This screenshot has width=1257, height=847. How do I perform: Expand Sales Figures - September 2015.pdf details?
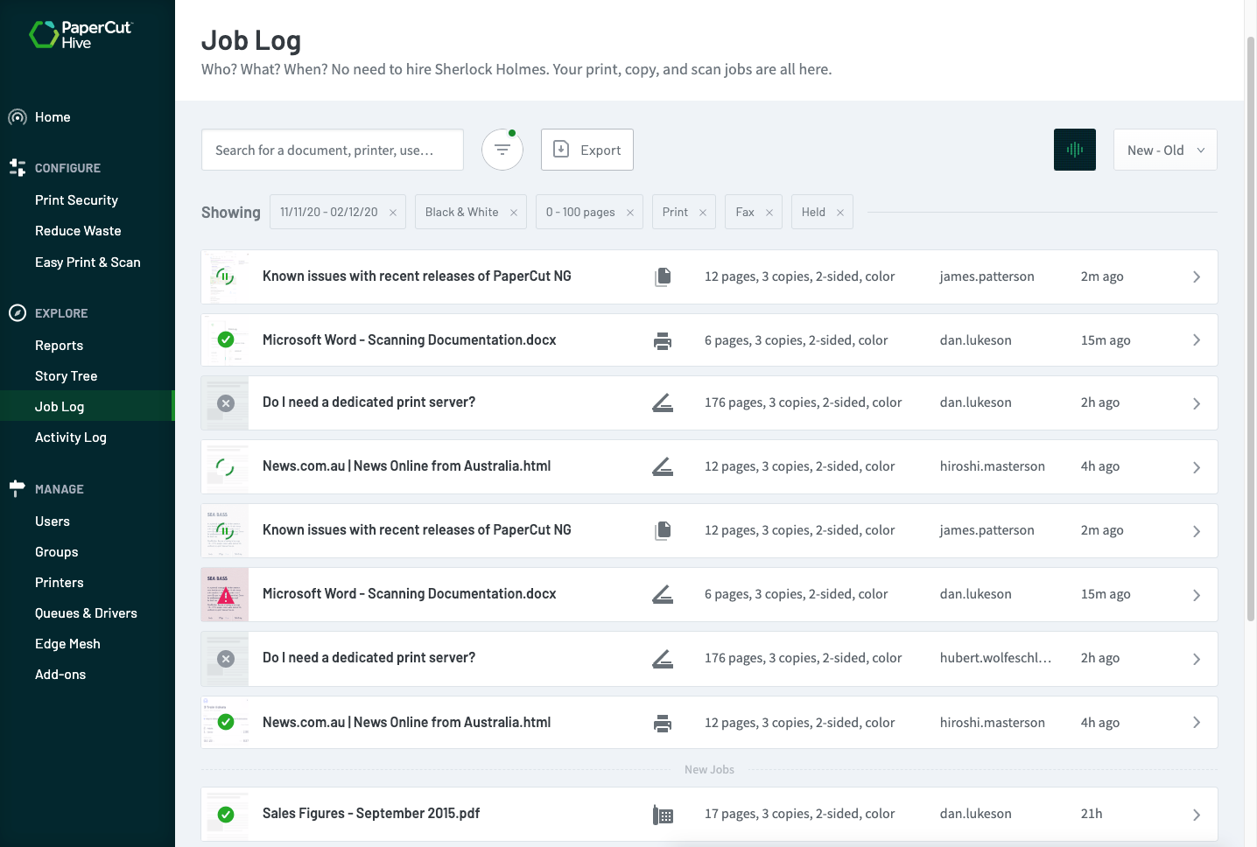[x=1196, y=815]
